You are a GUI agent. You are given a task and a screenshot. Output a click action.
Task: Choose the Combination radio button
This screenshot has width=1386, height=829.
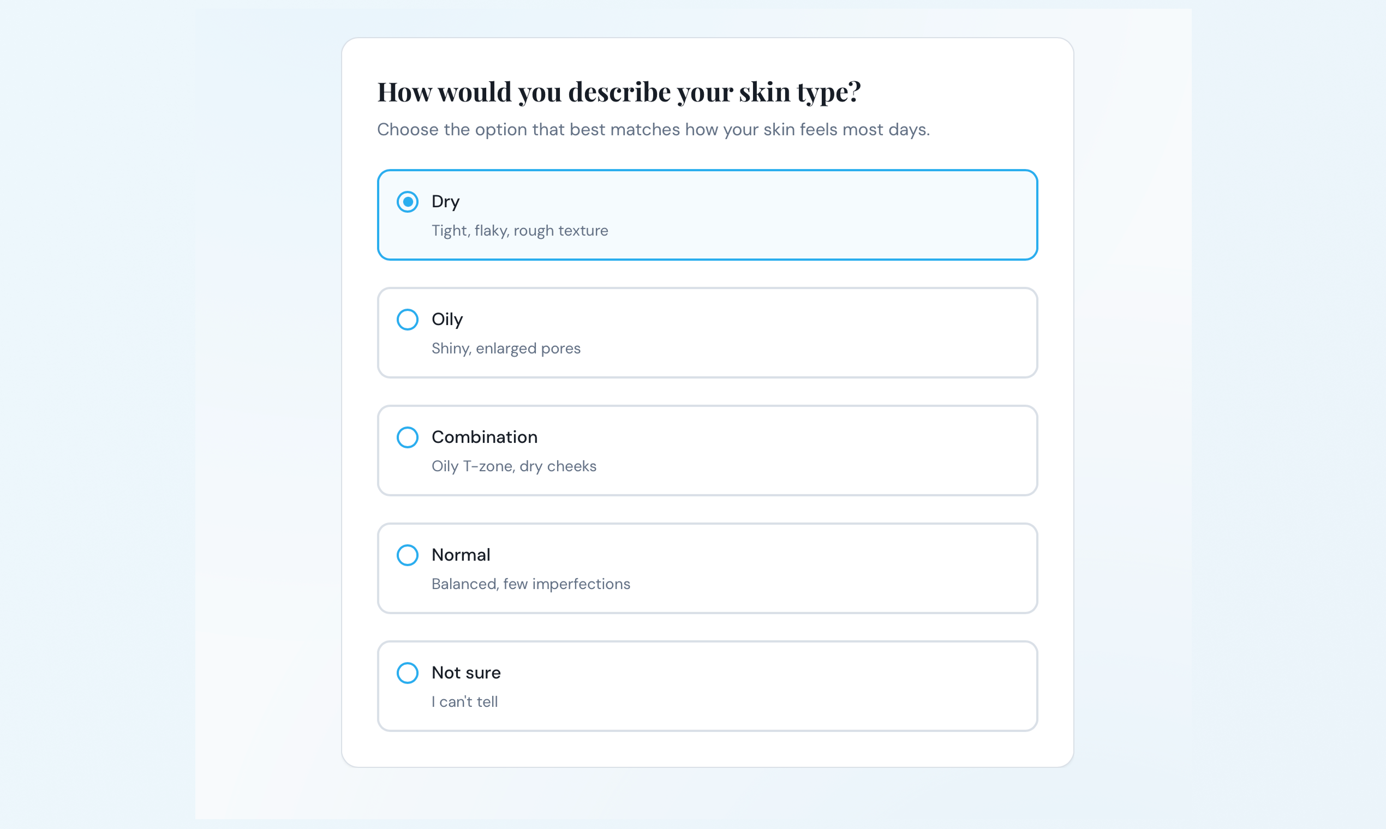pyautogui.click(x=408, y=437)
